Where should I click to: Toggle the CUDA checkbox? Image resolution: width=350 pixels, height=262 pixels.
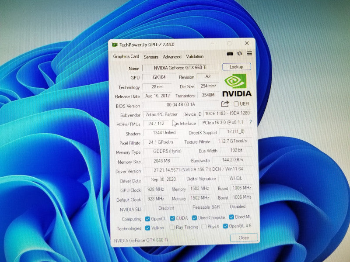[172, 218]
